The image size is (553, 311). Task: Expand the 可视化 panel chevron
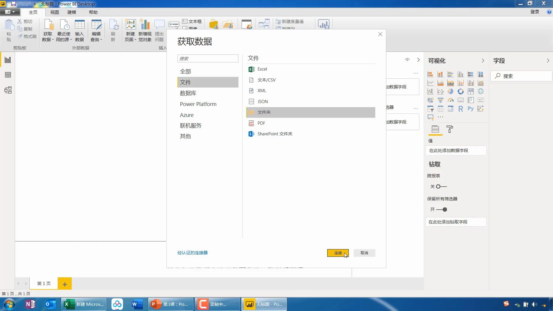tap(483, 60)
